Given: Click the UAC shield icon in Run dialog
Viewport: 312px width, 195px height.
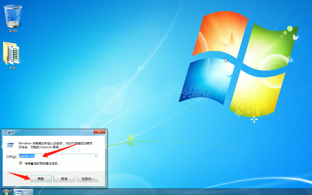Looking at the screenshot, I should pos(21,163).
